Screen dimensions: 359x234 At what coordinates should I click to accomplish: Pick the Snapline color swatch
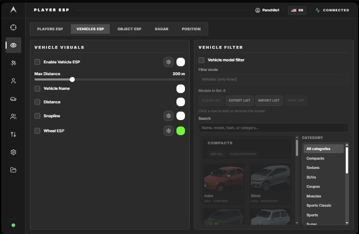coord(181,116)
